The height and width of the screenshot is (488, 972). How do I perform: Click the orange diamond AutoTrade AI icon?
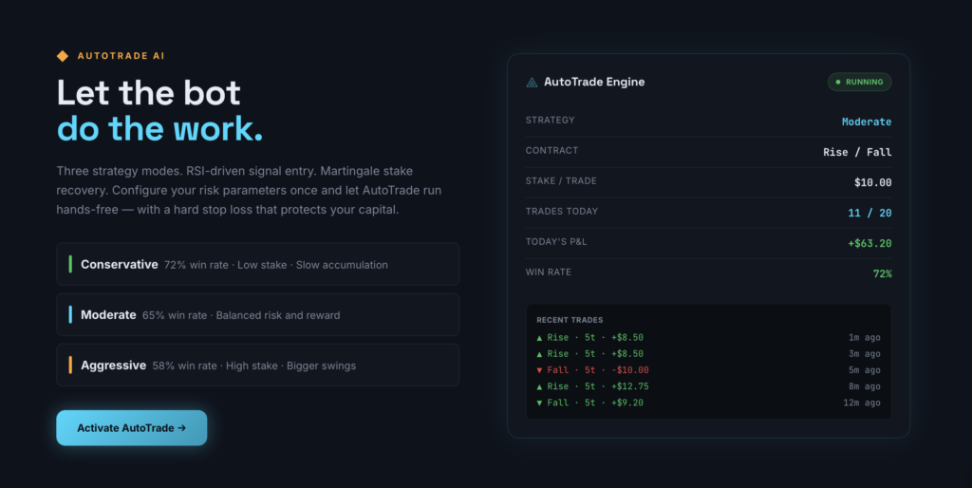point(63,56)
